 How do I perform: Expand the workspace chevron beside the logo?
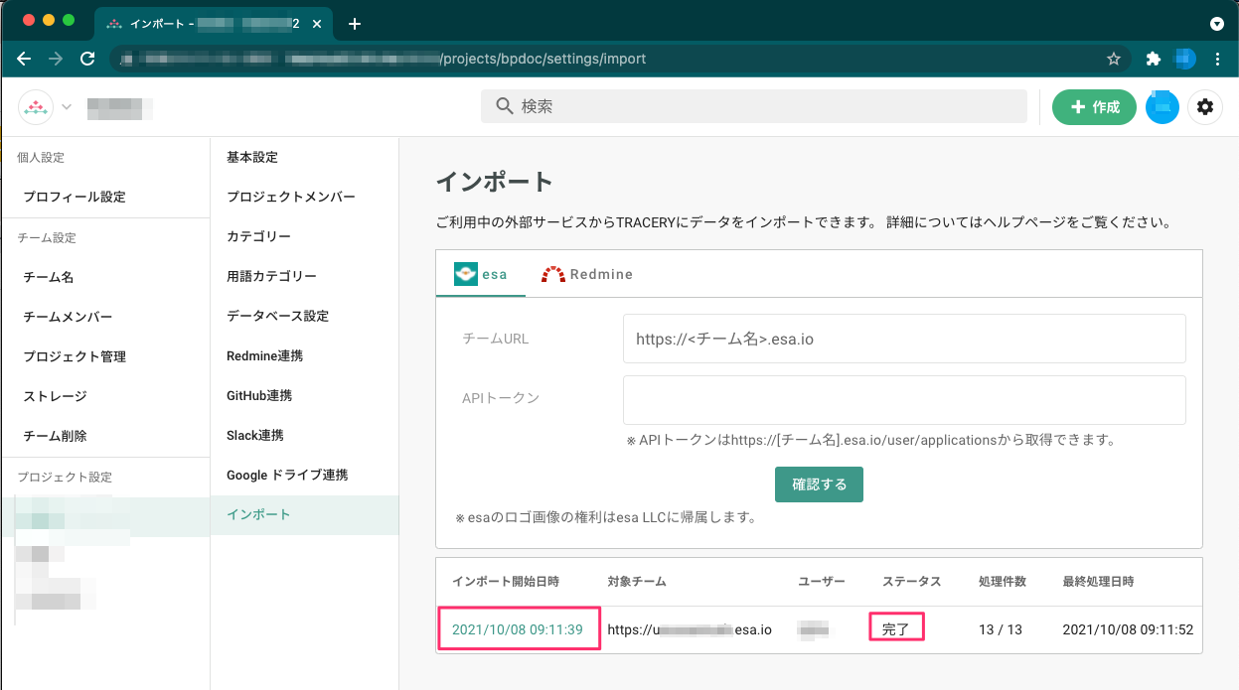(66, 106)
